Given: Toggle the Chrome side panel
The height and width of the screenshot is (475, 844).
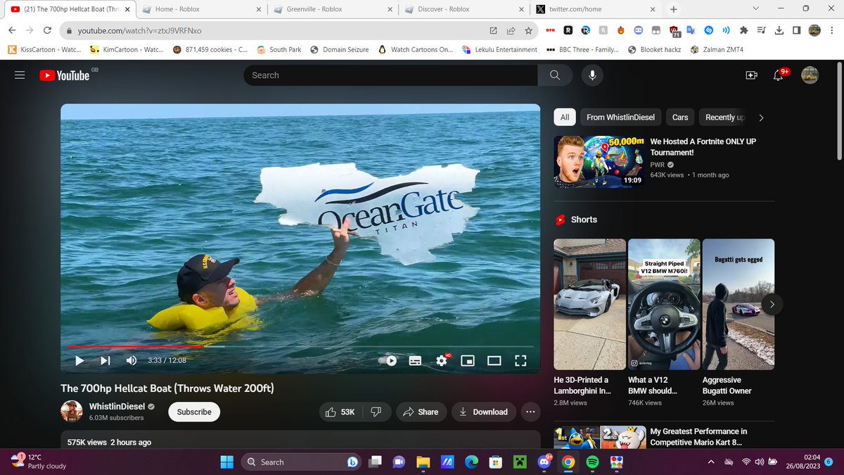Looking at the screenshot, I should pos(796,30).
